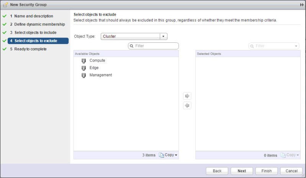This screenshot has height=178, width=306.
Task: Open step 3 Select objects to include
Action: [x=35, y=32]
